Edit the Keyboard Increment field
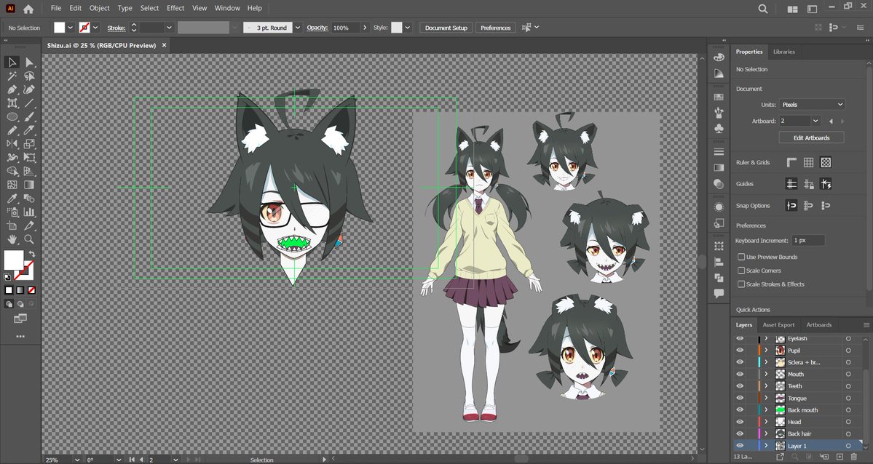The height and width of the screenshot is (464, 873). 808,240
